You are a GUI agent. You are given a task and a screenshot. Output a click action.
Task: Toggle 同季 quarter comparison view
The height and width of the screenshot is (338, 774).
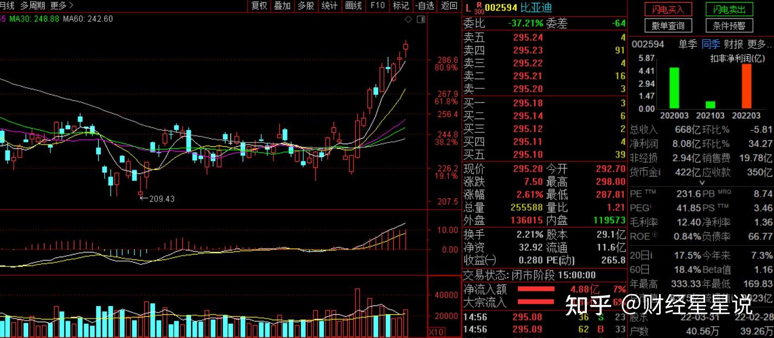click(711, 44)
